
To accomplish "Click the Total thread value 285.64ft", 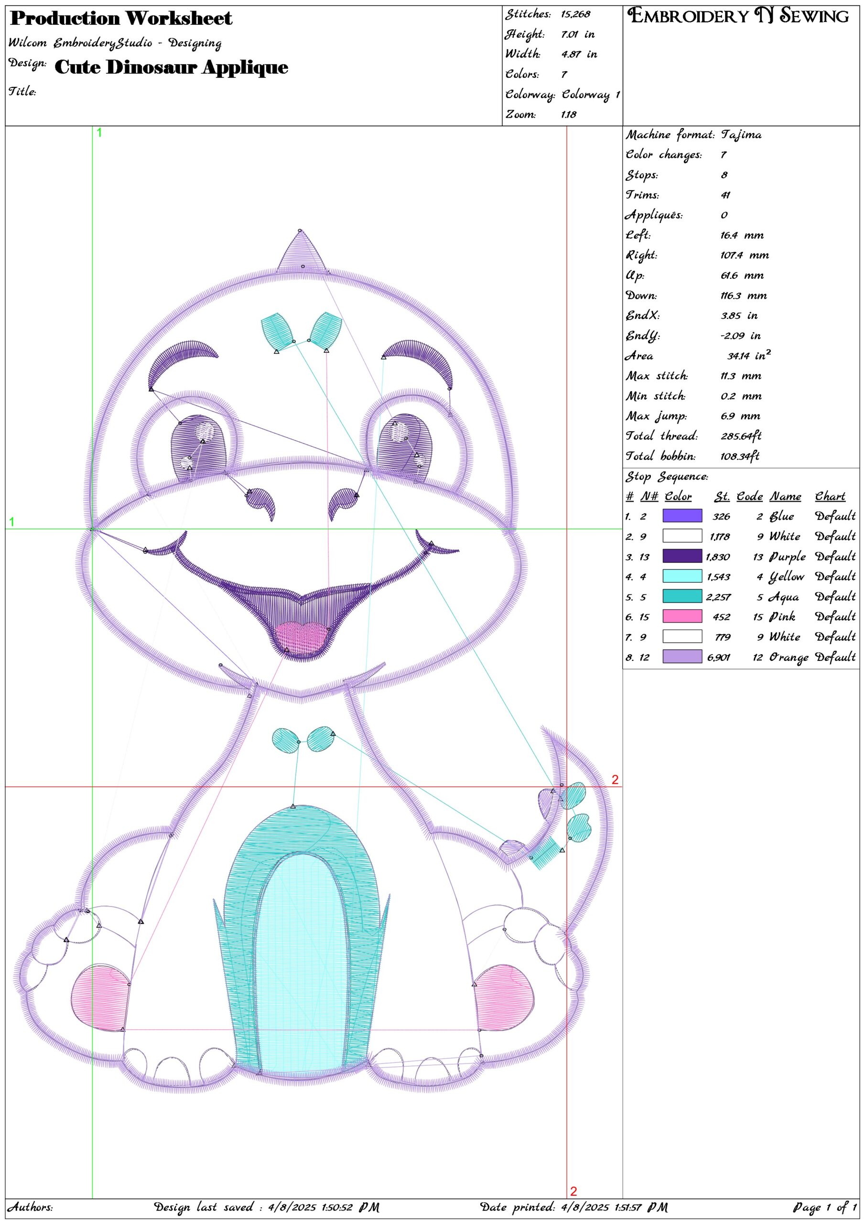I will (741, 436).
